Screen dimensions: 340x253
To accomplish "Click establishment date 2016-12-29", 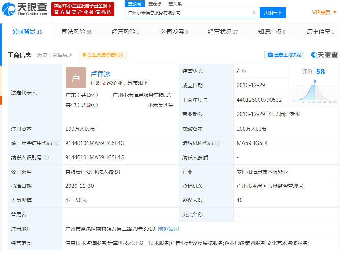I will [x=251, y=85].
